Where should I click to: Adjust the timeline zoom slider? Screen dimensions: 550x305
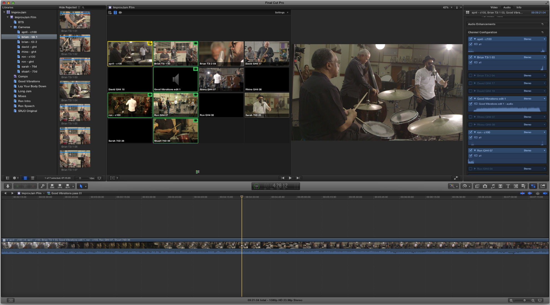pyautogui.click(x=524, y=300)
